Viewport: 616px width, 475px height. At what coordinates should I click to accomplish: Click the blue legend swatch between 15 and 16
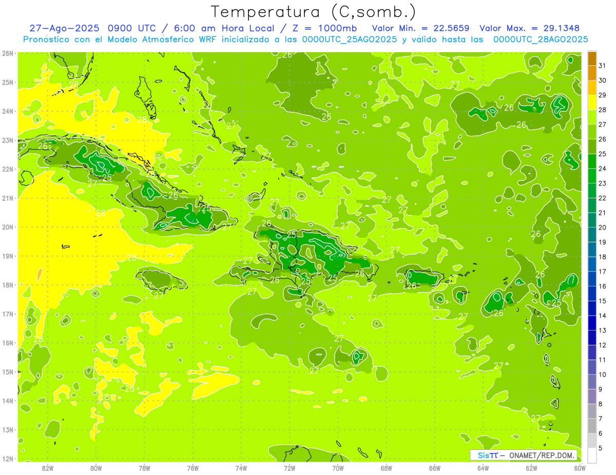[592, 294]
